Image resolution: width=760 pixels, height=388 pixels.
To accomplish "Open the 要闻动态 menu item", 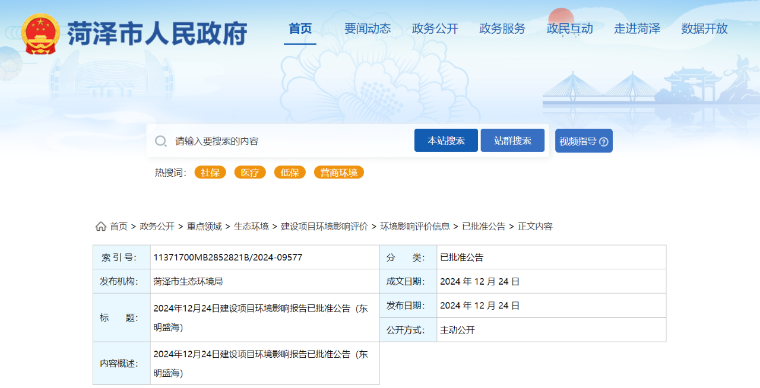I will tap(368, 28).
